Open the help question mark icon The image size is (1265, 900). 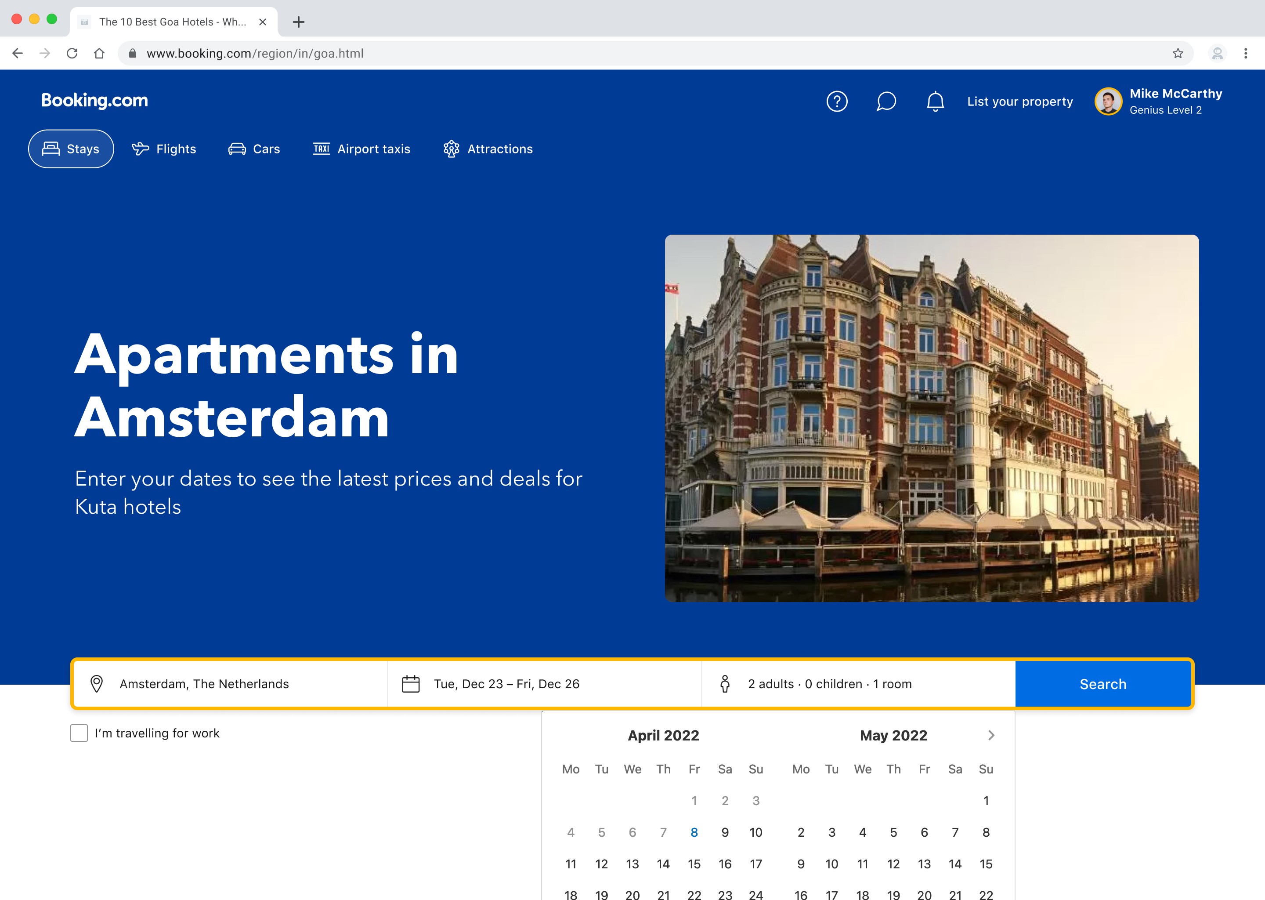(836, 102)
